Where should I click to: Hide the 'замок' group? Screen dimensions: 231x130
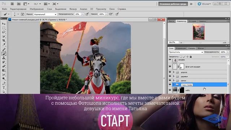pyautogui.click(x=170, y=80)
